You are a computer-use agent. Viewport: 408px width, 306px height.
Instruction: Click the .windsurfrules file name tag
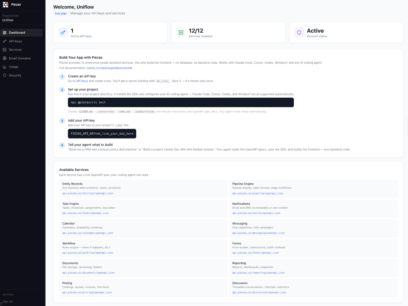tap(144, 112)
